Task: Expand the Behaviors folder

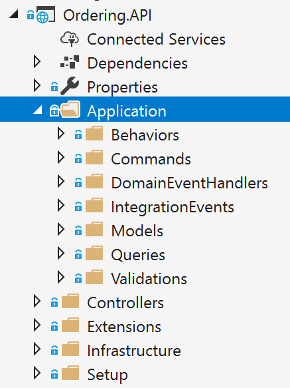Action: click(x=61, y=134)
